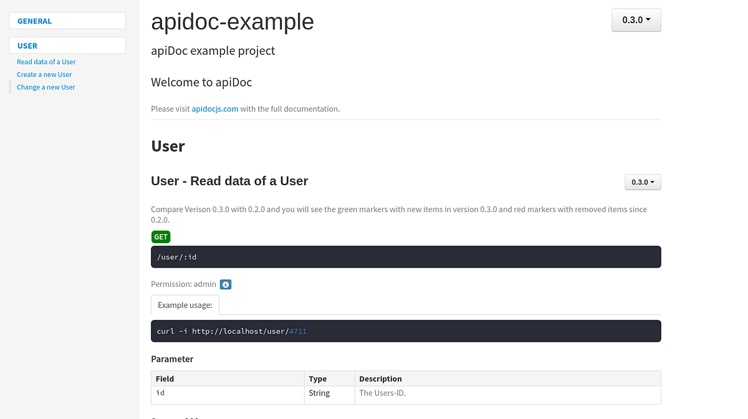
Task: Click the info icon next to Permission: admin
Action: tap(225, 284)
